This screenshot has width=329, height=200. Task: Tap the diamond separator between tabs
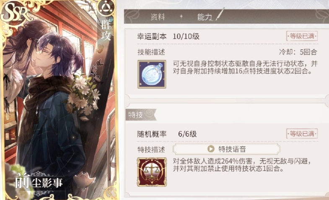point(181,16)
